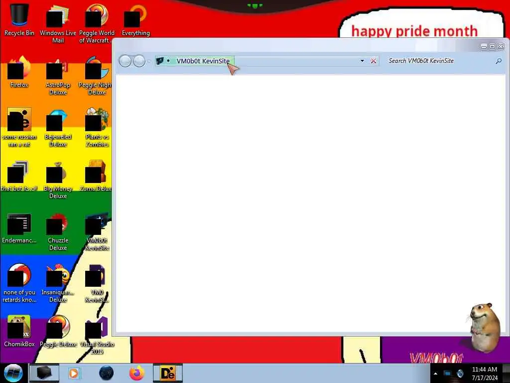This screenshot has height=383, width=510.
Task: Click the media player taskbar icon
Action: click(74, 373)
